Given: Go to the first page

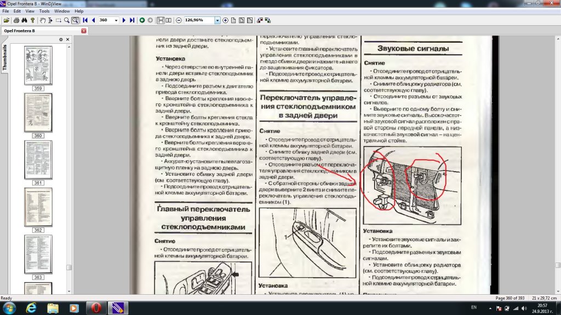Looking at the screenshot, I should pyautogui.click(x=85, y=20).
